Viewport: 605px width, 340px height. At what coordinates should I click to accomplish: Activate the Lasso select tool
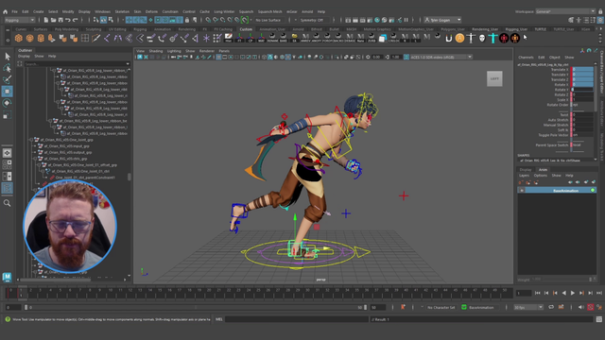[x=8, y=68]
